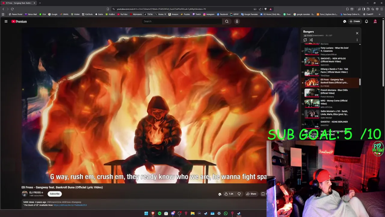The height and width of the screenshot is (217, 385).
Task: Click the Create button
Action: point(355,21)
